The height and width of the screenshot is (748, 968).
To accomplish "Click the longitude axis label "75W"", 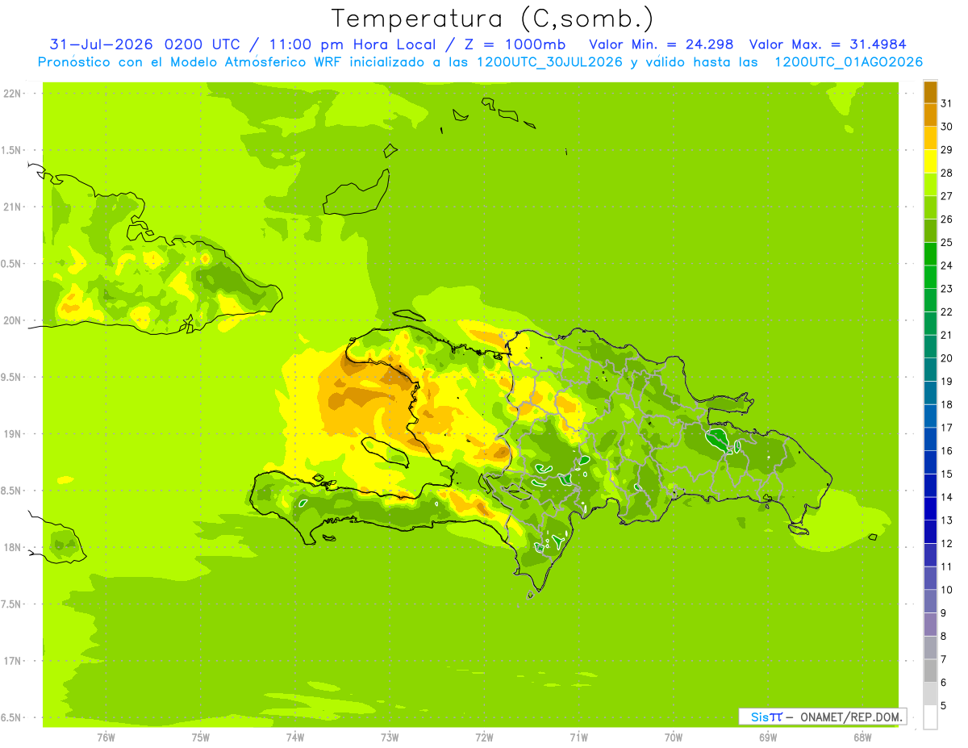I will point(201,738).
